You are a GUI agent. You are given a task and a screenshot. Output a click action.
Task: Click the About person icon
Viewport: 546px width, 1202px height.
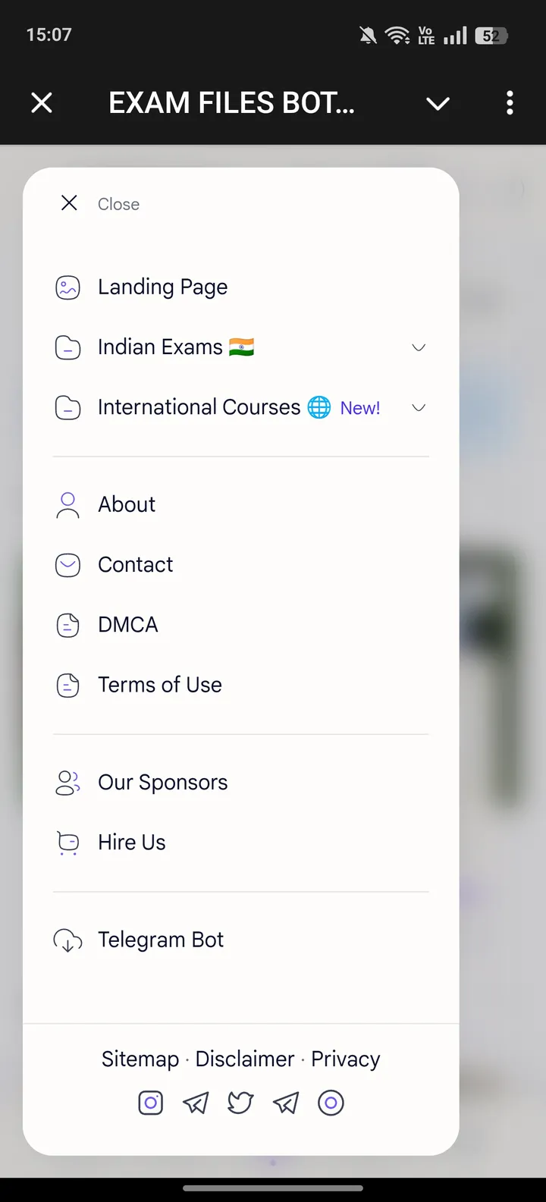point(67,505)
